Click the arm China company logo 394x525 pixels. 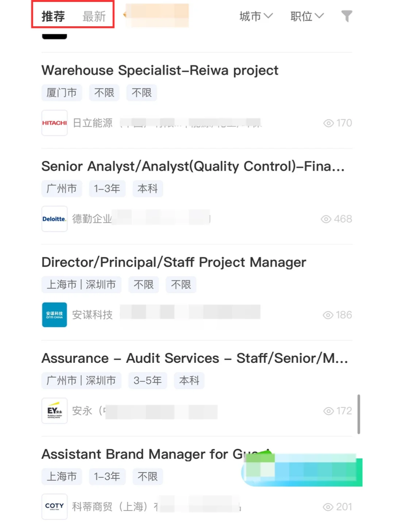click(54, 315)
